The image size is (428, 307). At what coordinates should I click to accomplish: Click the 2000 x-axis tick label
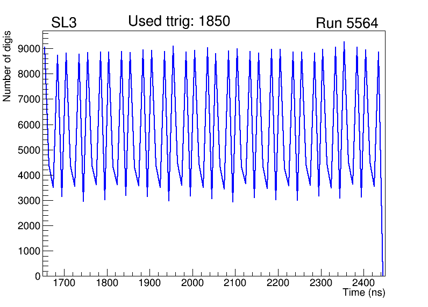point(192,283)
